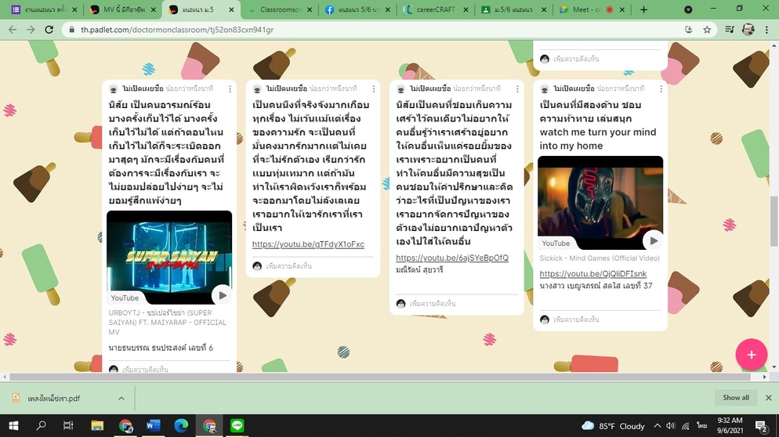Image resolution: width=779 pixels, height=437 pixels.
Task: Click the browser back arrow
Action: [x=13, y=30]
